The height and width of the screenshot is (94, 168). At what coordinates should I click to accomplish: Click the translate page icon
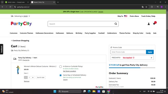pos(143,7)
